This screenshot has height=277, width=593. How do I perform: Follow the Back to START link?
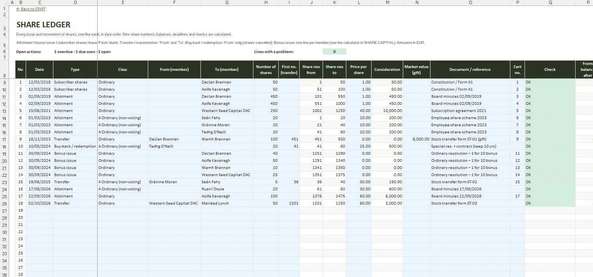coord(31,9)
